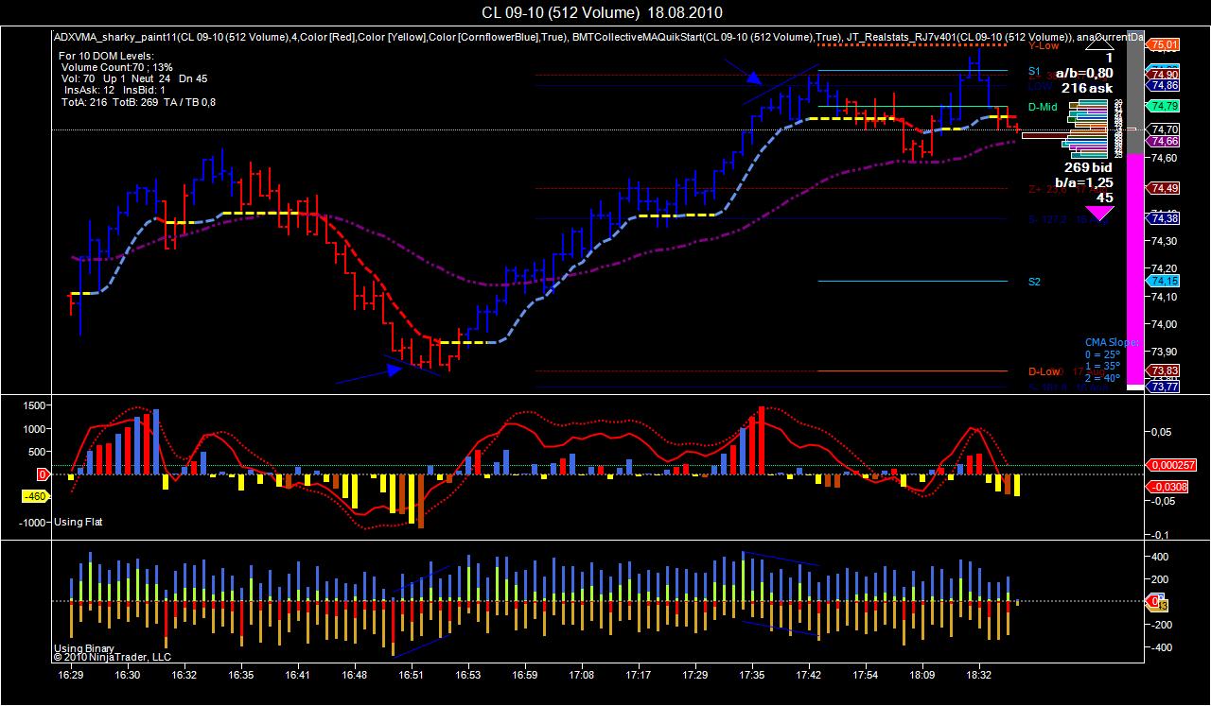
Task: Click the 17:42 time axis label
Action: tap(809, 676)
